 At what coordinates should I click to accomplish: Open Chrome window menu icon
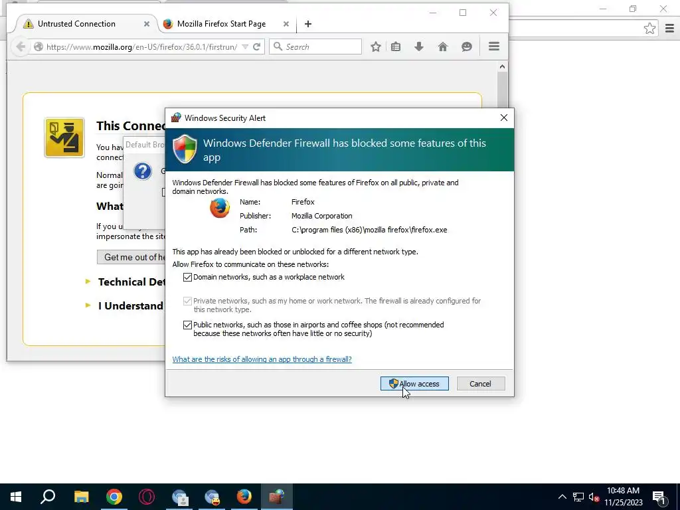(x=669, y=29)
